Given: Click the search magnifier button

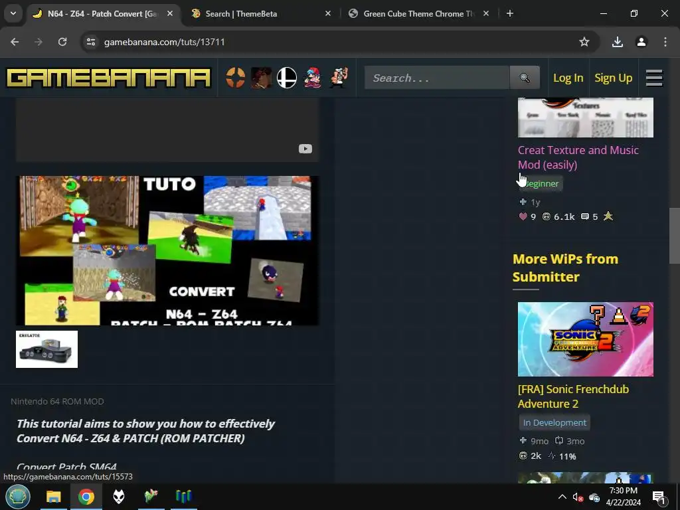Looking at the screenshot, I should tap(525, 78).
